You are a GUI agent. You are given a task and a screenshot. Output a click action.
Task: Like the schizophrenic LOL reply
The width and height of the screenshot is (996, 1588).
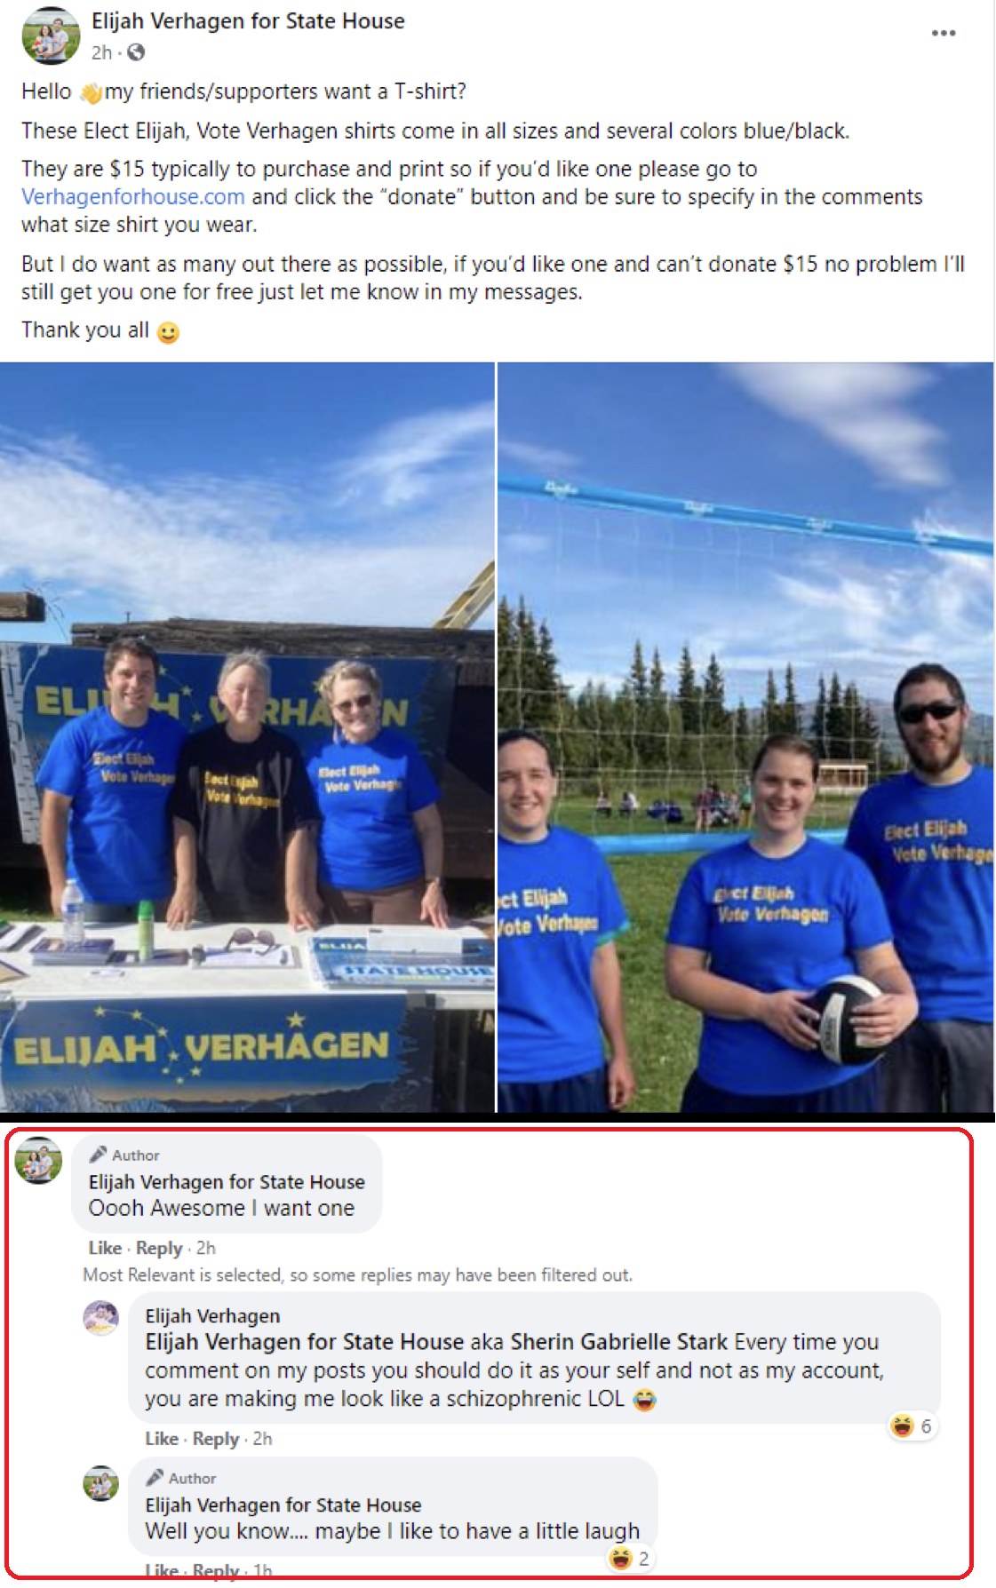coord(162,1439)
